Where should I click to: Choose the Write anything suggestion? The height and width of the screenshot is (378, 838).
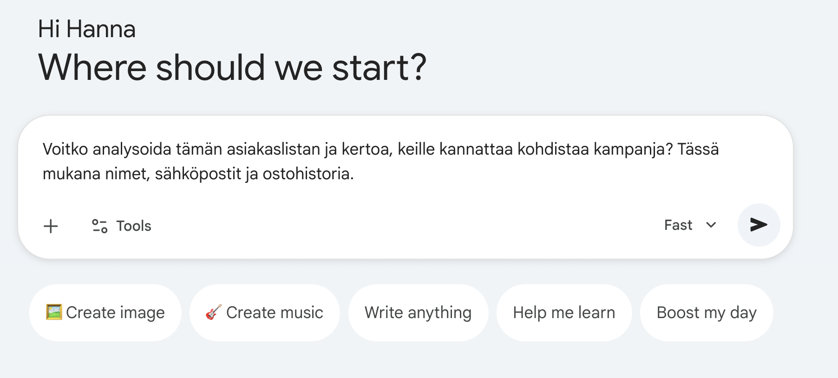(x=418, y=312)
